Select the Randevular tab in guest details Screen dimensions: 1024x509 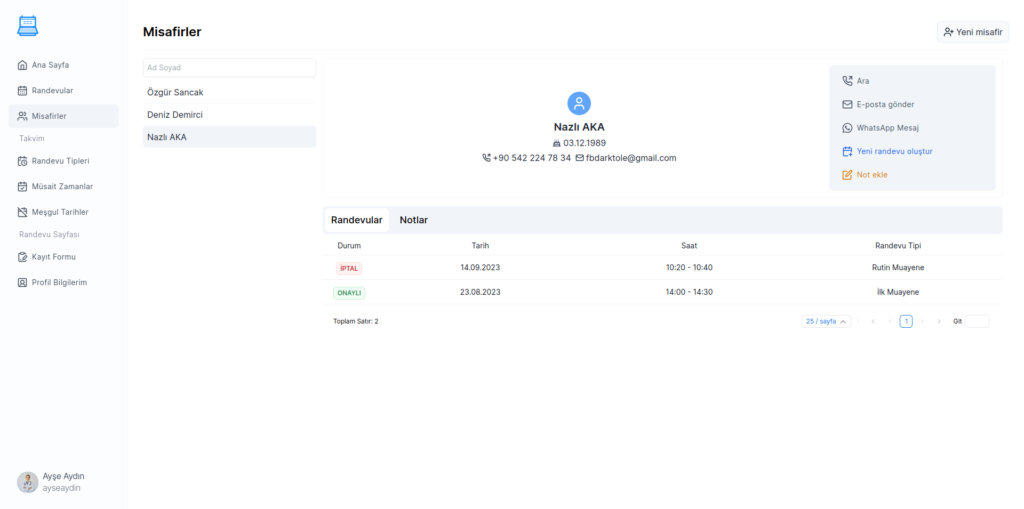356,220
